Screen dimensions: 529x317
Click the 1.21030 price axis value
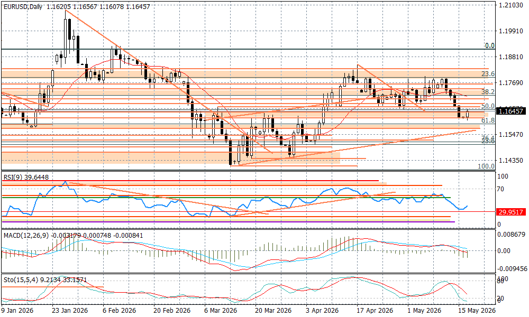click(511, 5)
